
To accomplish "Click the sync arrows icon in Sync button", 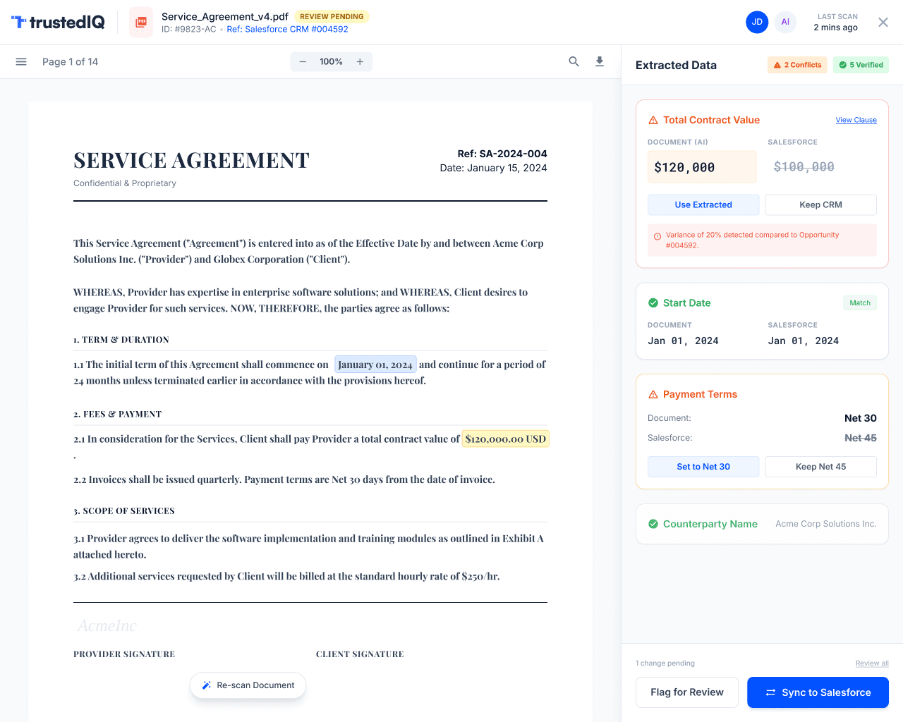I will click(x=771, y=693).
